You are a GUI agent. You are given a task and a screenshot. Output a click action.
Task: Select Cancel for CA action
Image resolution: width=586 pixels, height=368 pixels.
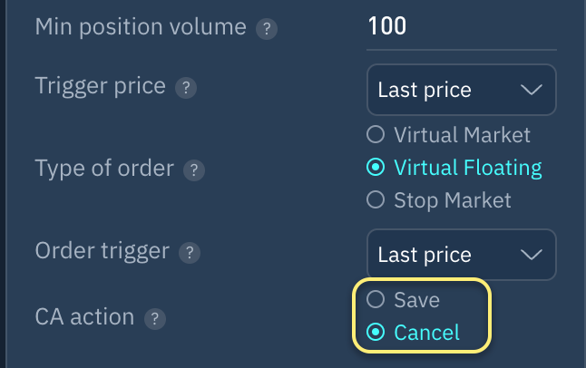[x=375, y=333]
